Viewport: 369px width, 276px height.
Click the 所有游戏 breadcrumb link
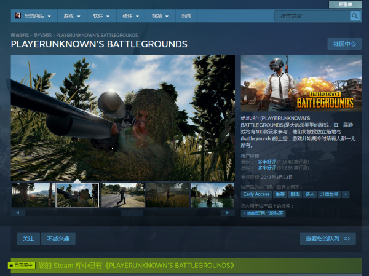(20, 35)
